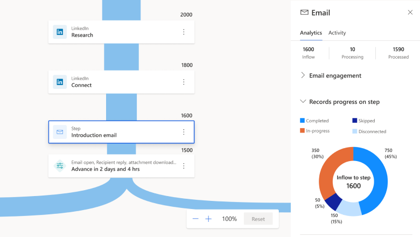Click the condition icon on Advance step
Viewport: 420px width, 237px height.
(x=60, y=165)
